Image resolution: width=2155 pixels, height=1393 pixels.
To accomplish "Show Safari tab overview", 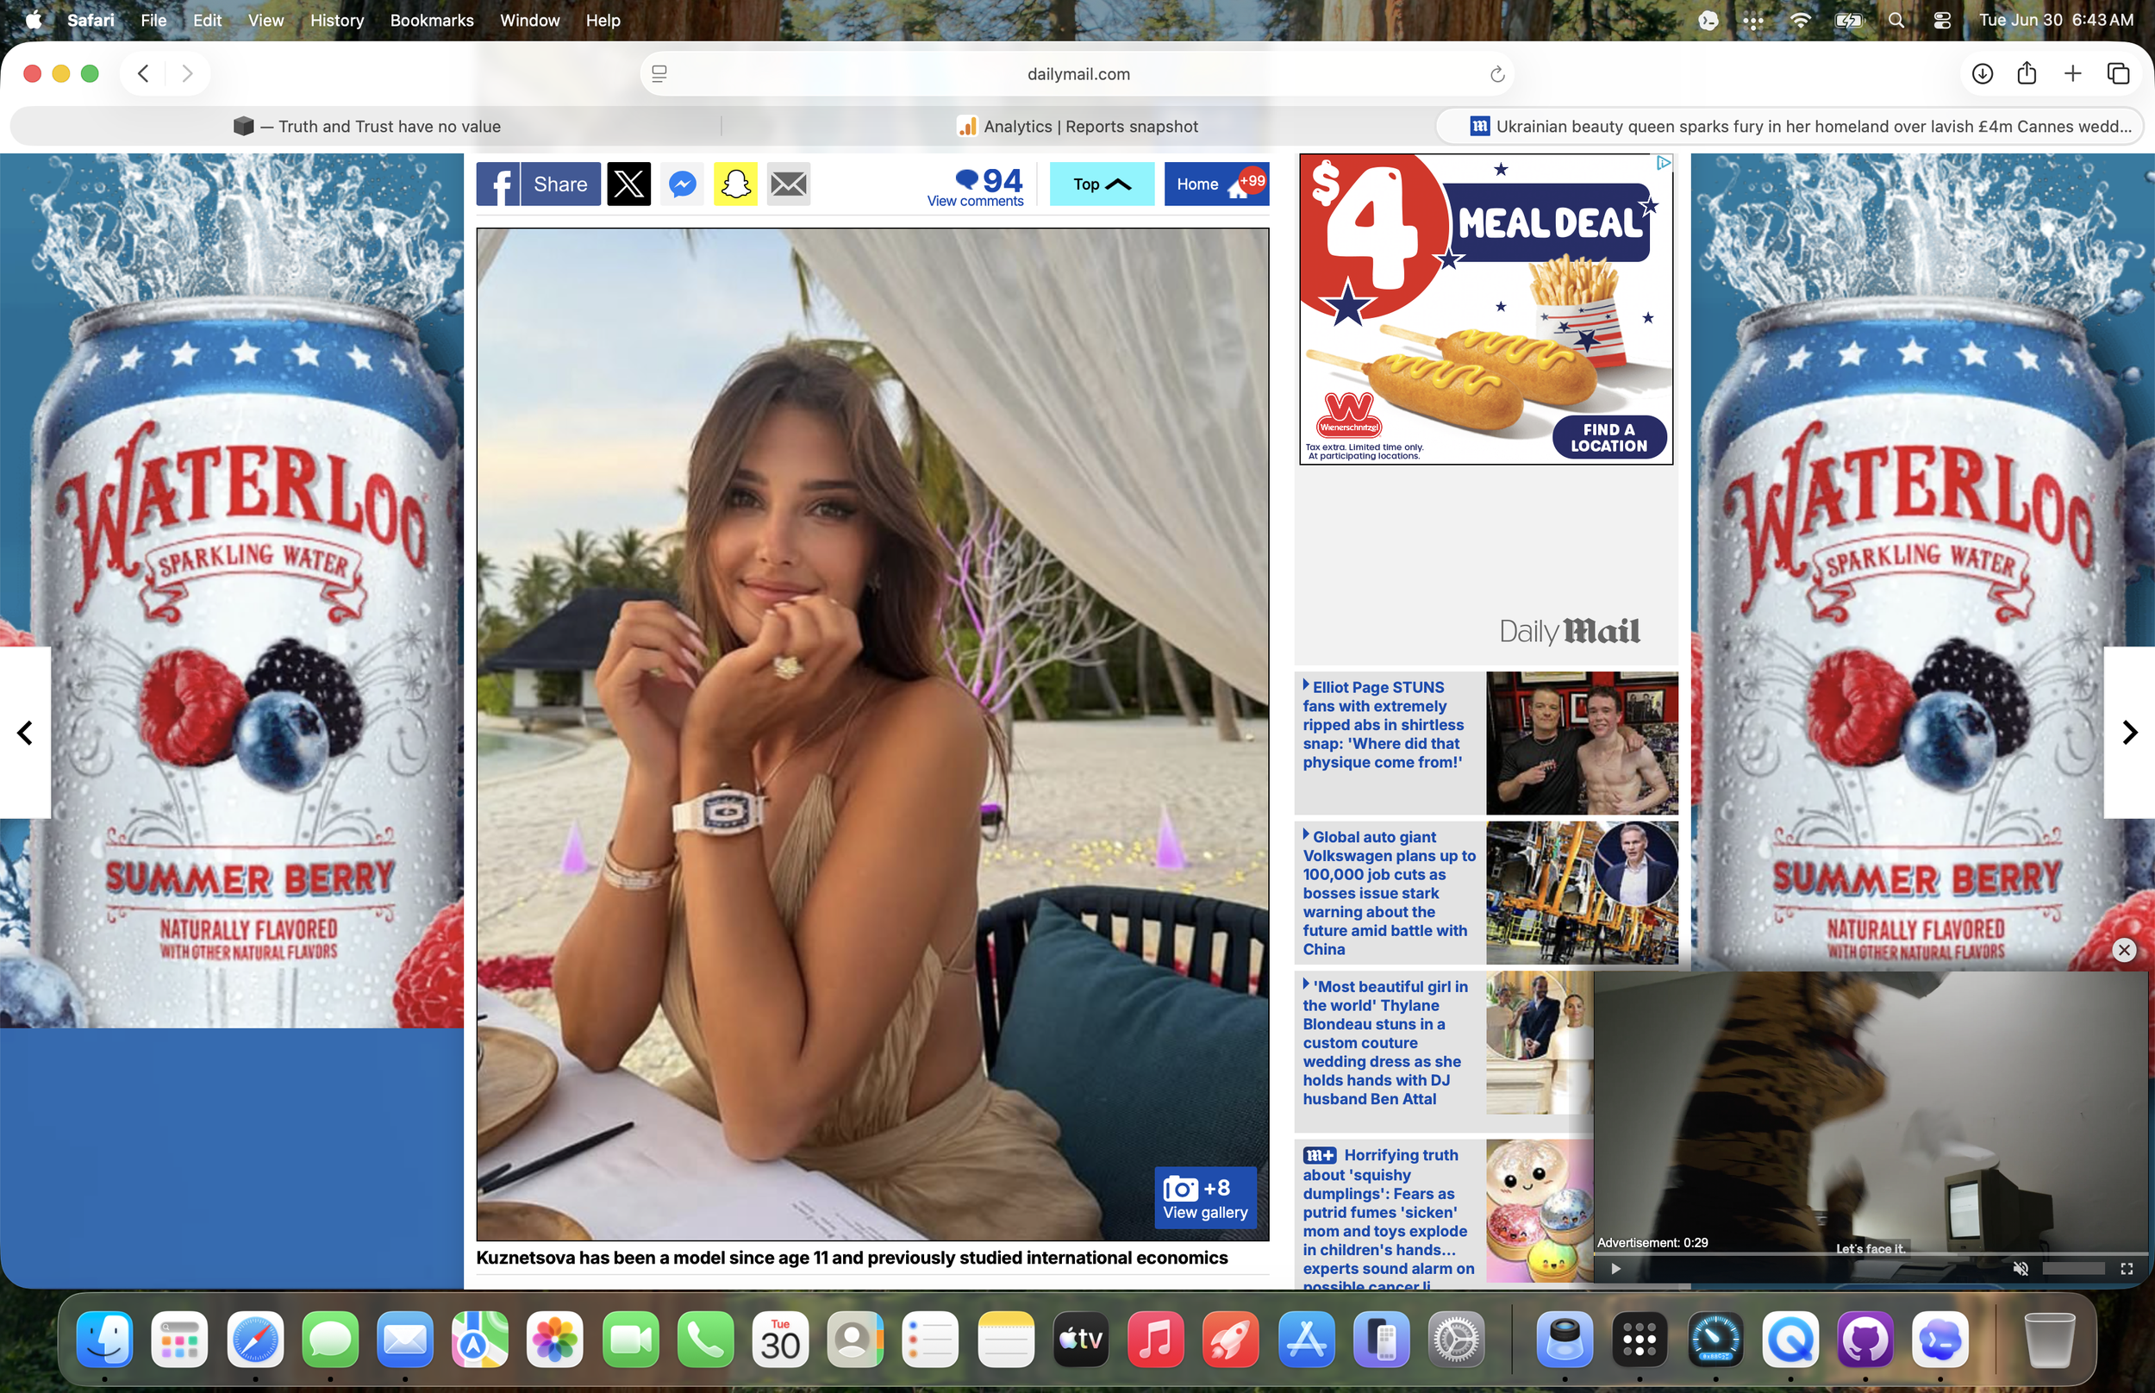I will tap(2118, 73).
